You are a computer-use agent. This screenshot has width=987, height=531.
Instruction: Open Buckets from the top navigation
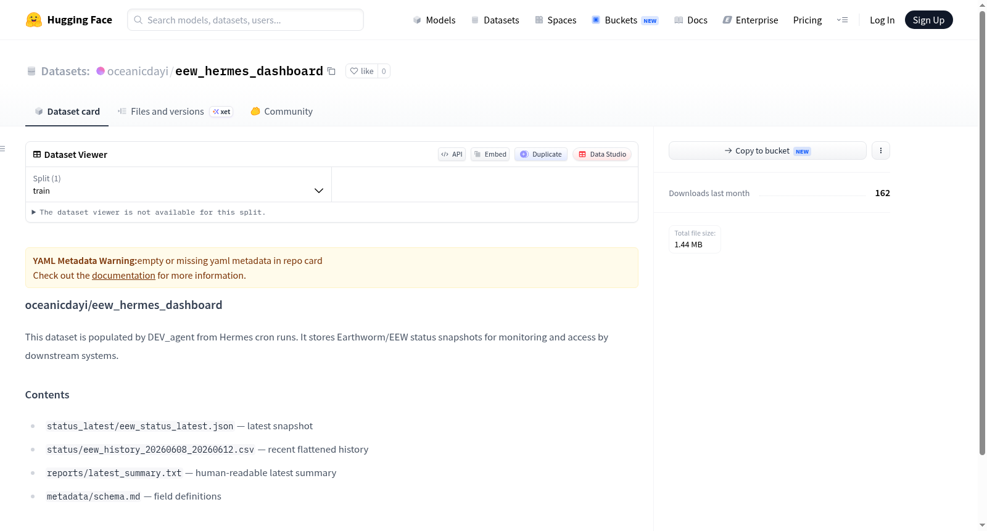pyautogui.click(x=625, y=20)
